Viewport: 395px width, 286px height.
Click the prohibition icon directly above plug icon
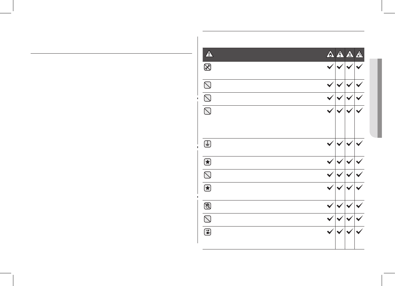[208, 219]
